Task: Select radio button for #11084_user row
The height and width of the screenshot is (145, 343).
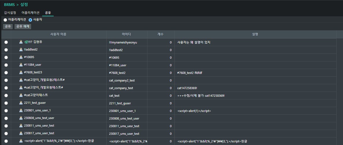Action: coord(6,65)
